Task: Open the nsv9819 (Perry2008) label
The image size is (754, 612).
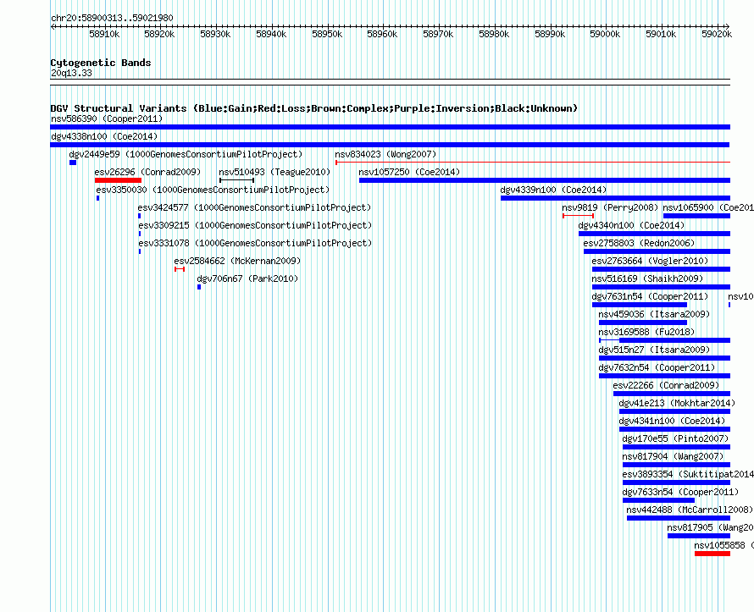Action: click(610, 207)
